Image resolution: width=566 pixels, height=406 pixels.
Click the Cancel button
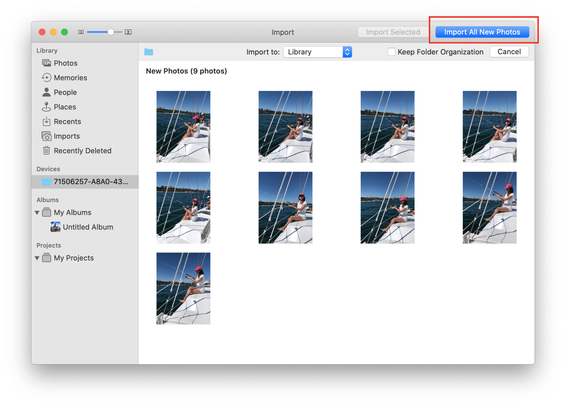pos(509,52)
